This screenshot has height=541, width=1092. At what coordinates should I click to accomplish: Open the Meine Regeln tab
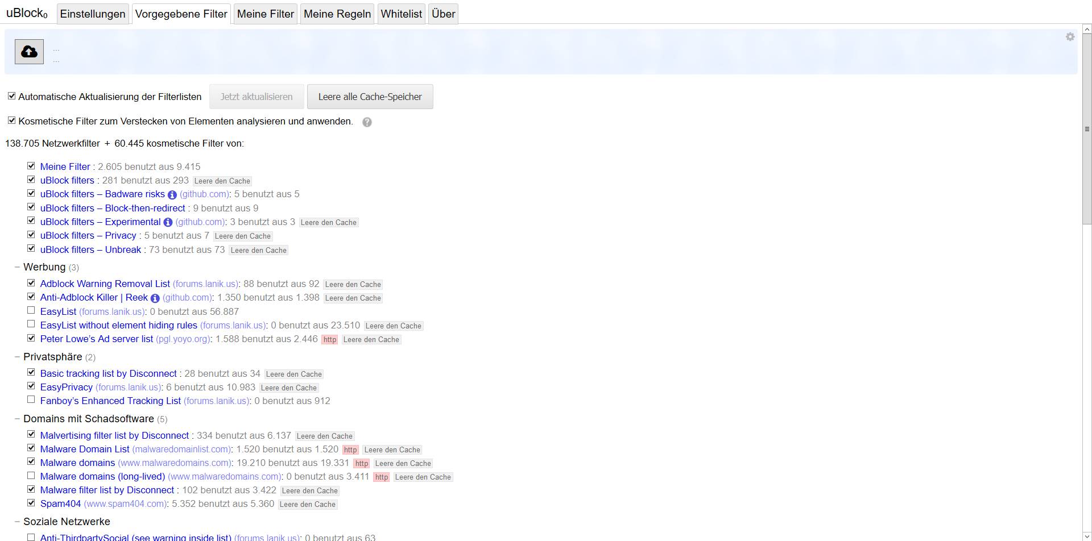(x=337, y=14)
